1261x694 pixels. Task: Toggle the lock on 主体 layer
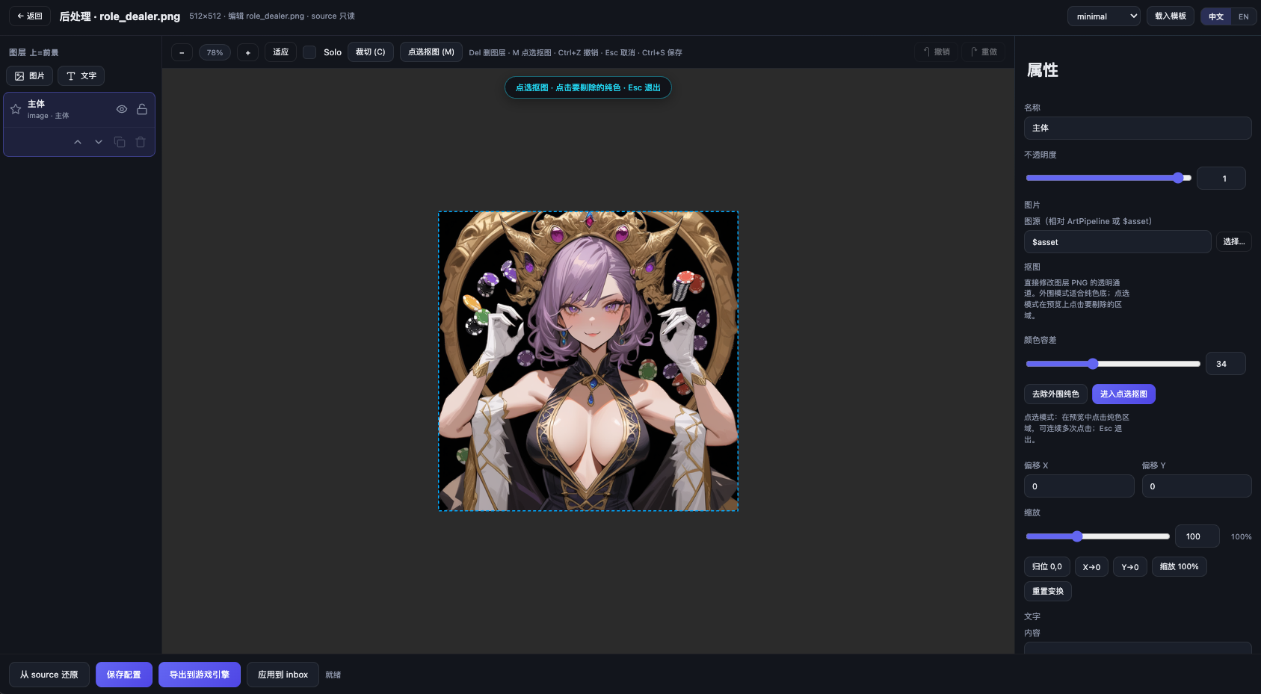(x=142, y=109)
